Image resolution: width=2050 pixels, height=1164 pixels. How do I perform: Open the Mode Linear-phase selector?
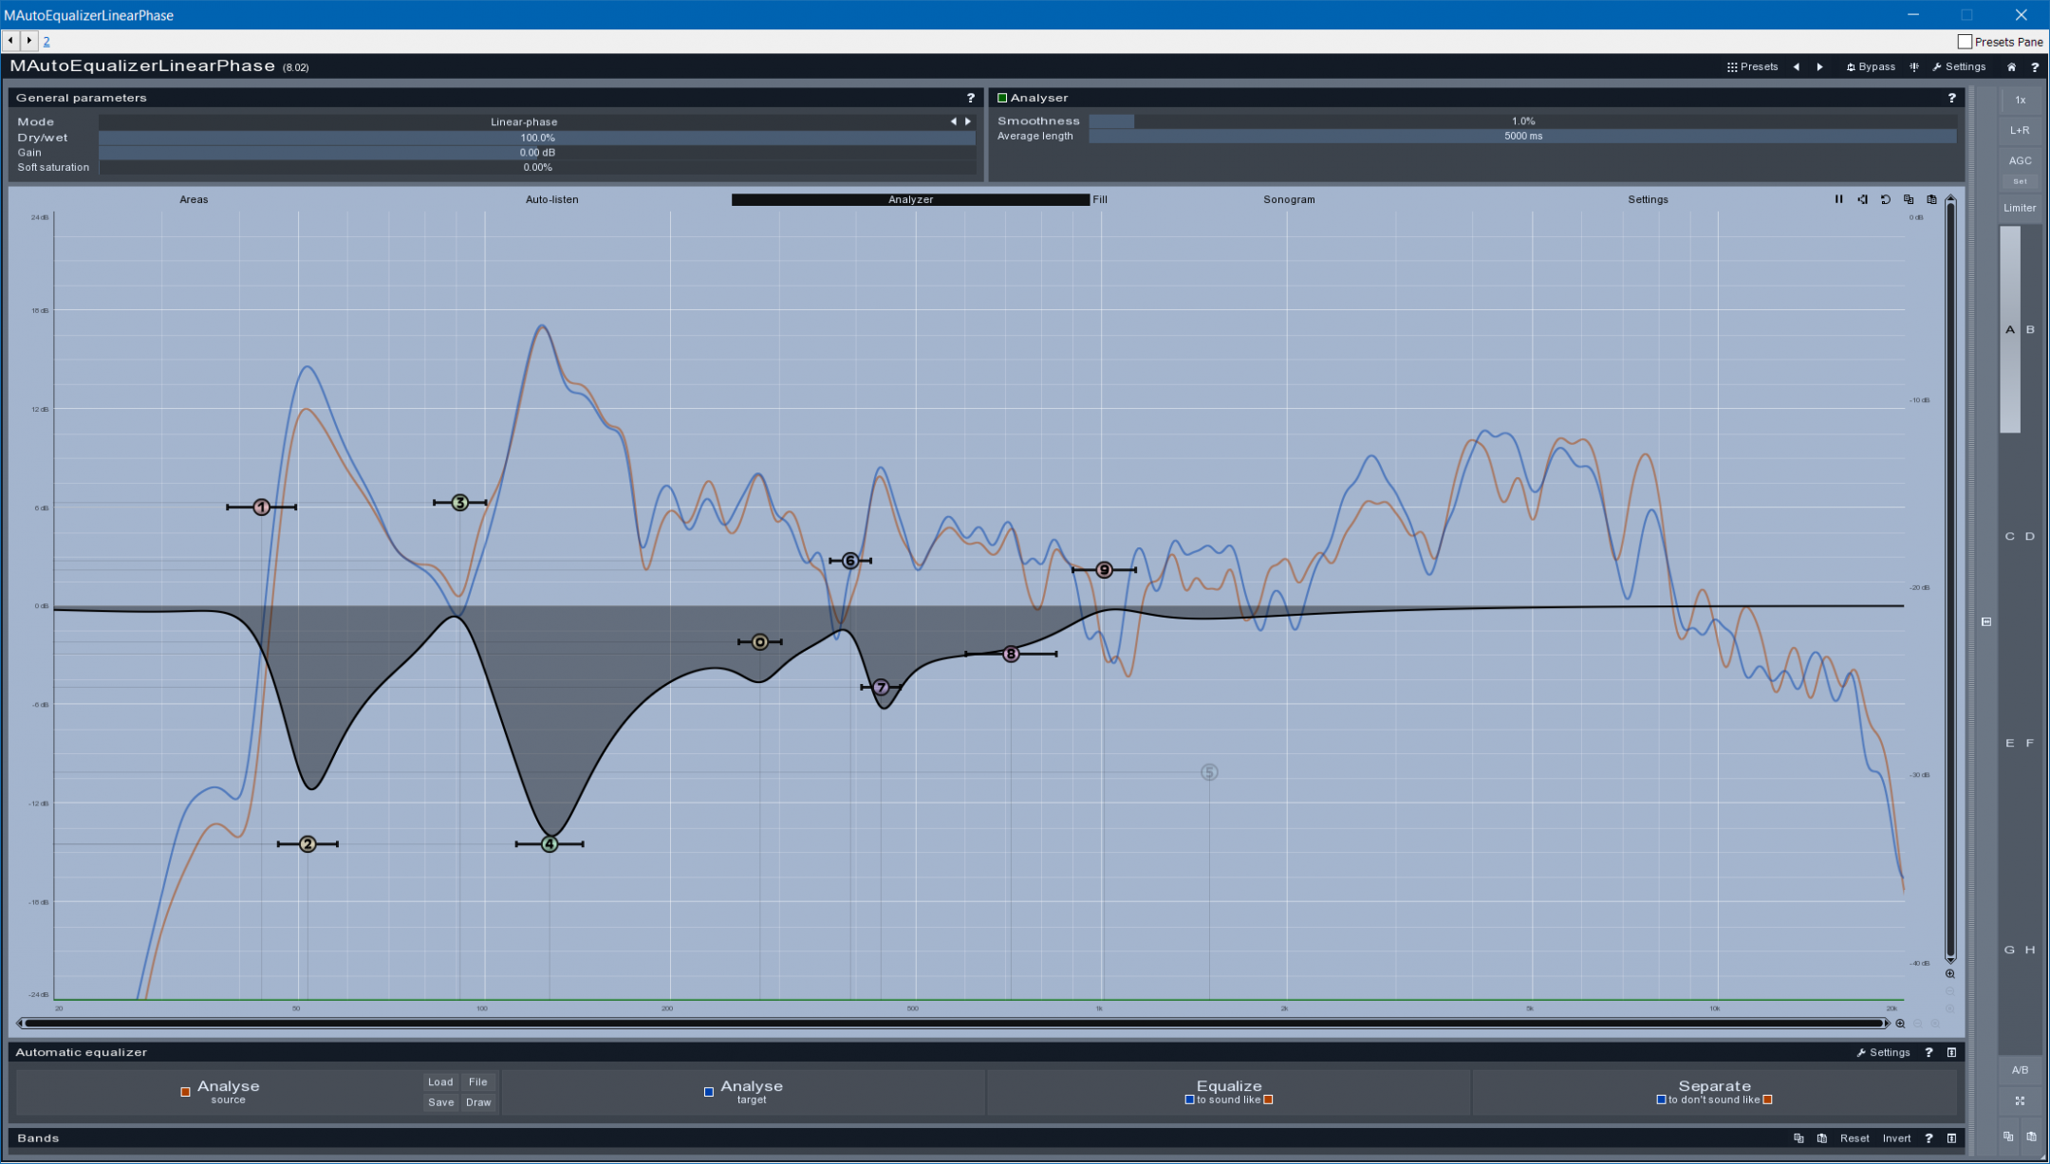tap(523, 121)
